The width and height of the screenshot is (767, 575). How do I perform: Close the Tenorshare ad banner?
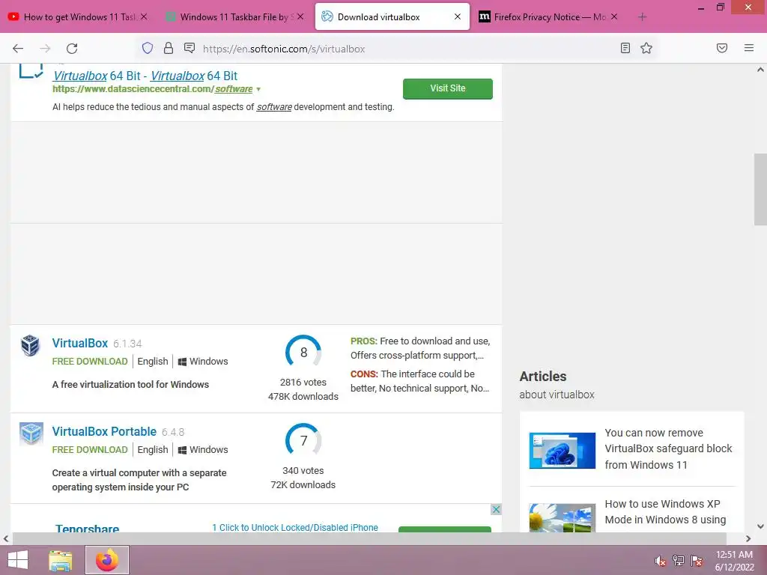pyautogui.click(x=496, y=509)
